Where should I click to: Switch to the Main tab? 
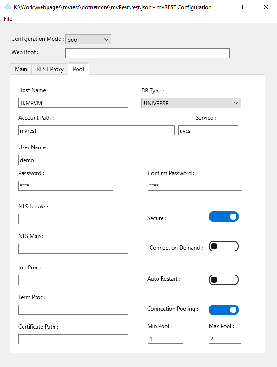click(21, 69)
